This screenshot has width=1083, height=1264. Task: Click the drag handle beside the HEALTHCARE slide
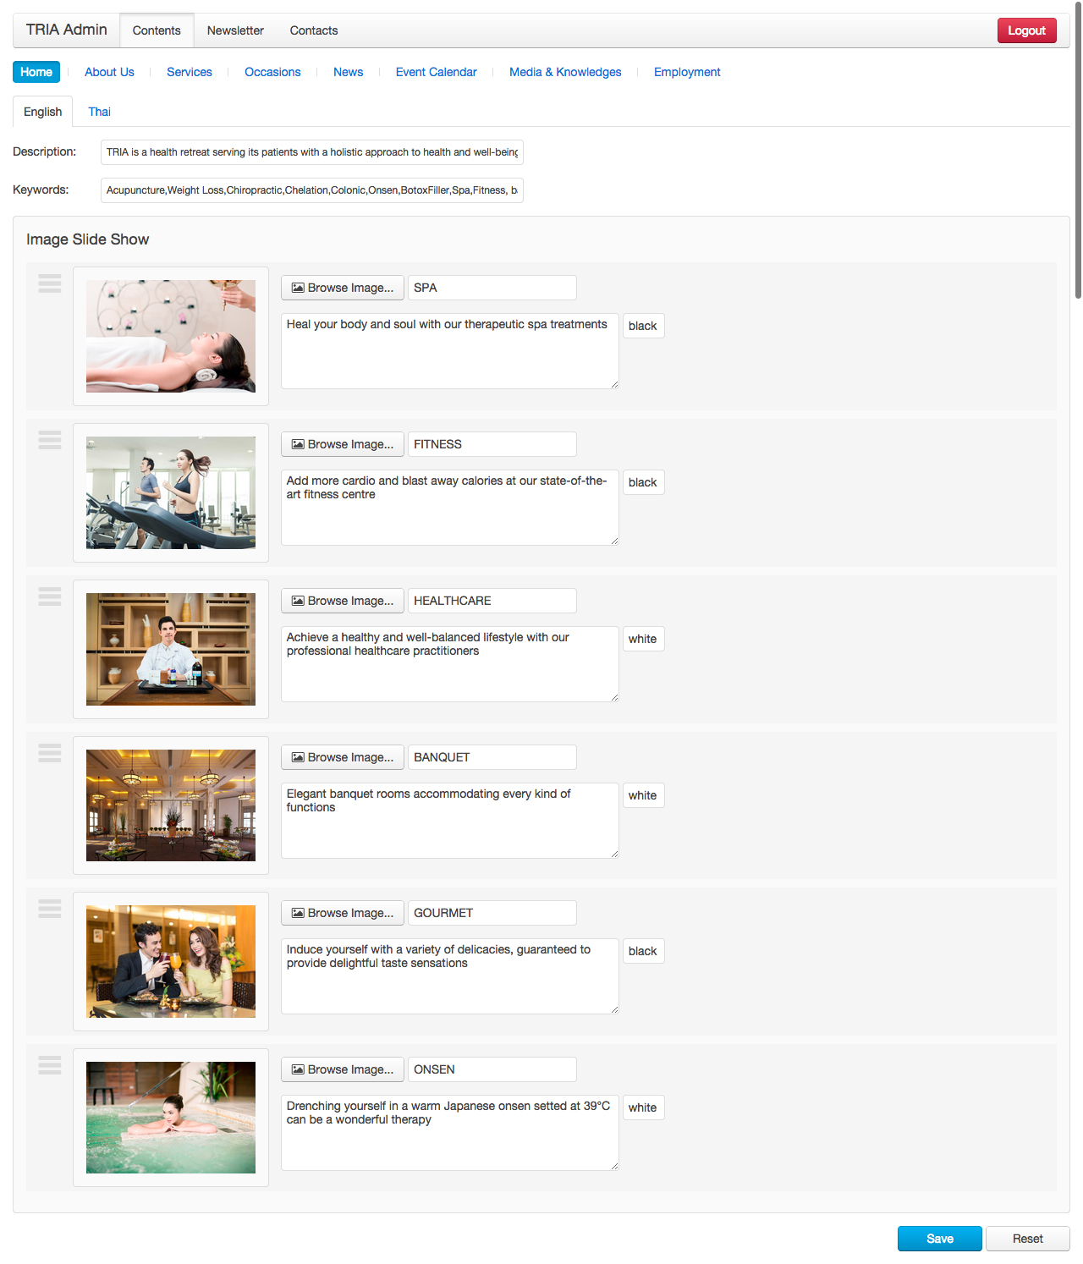50,596
